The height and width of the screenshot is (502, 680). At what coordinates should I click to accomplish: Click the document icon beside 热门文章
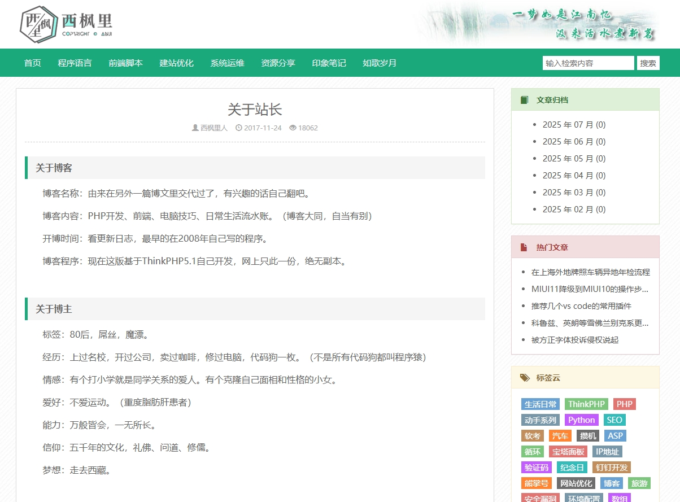tap(524, 247)
